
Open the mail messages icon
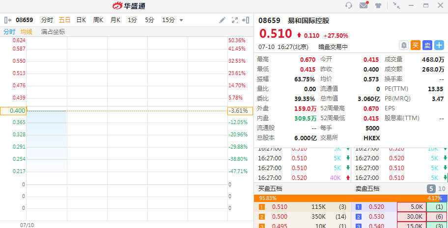click(x=364, y=5)
